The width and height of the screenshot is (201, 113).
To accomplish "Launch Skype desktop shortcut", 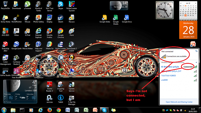I will [61, 5].
